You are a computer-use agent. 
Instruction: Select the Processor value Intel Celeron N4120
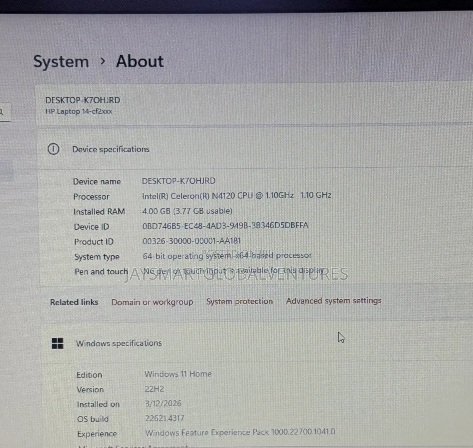click(237, 195)
